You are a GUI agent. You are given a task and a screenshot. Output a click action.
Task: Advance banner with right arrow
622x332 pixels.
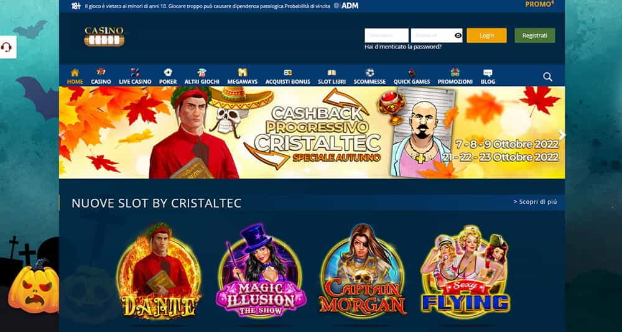pos(561,136)
